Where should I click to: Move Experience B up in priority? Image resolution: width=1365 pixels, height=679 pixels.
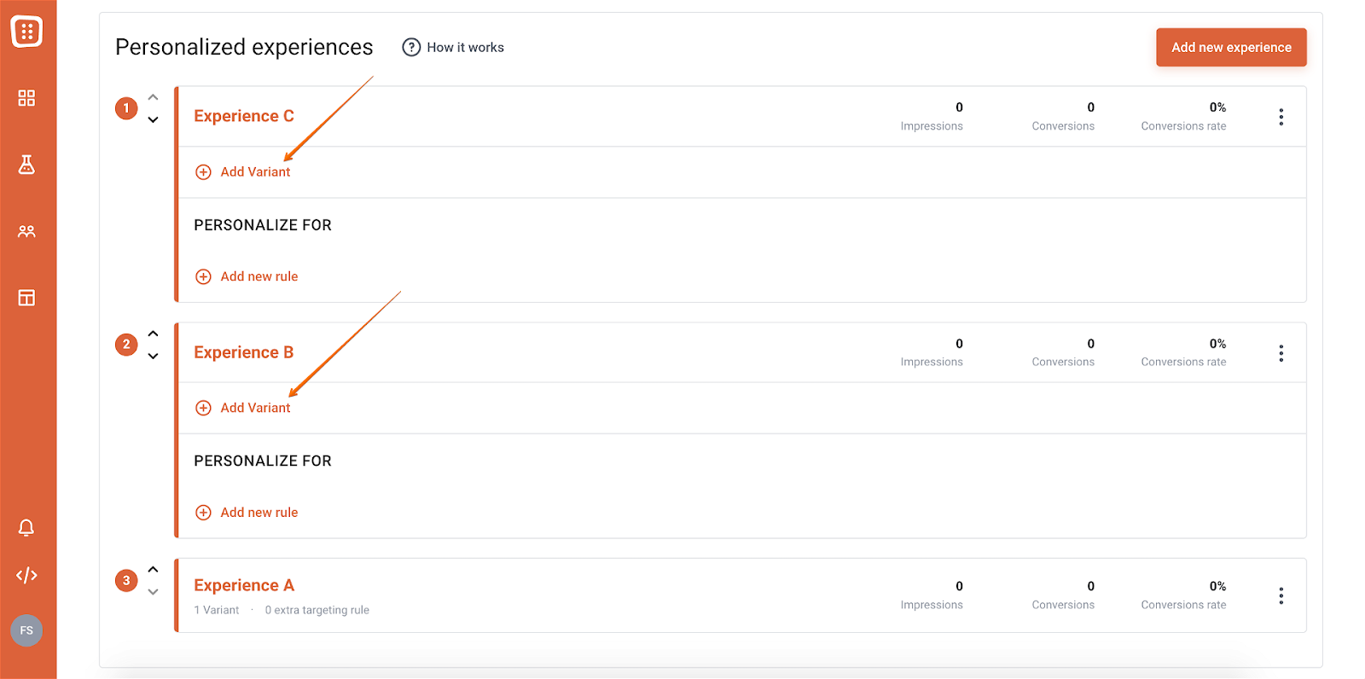[x=154, y=334]
